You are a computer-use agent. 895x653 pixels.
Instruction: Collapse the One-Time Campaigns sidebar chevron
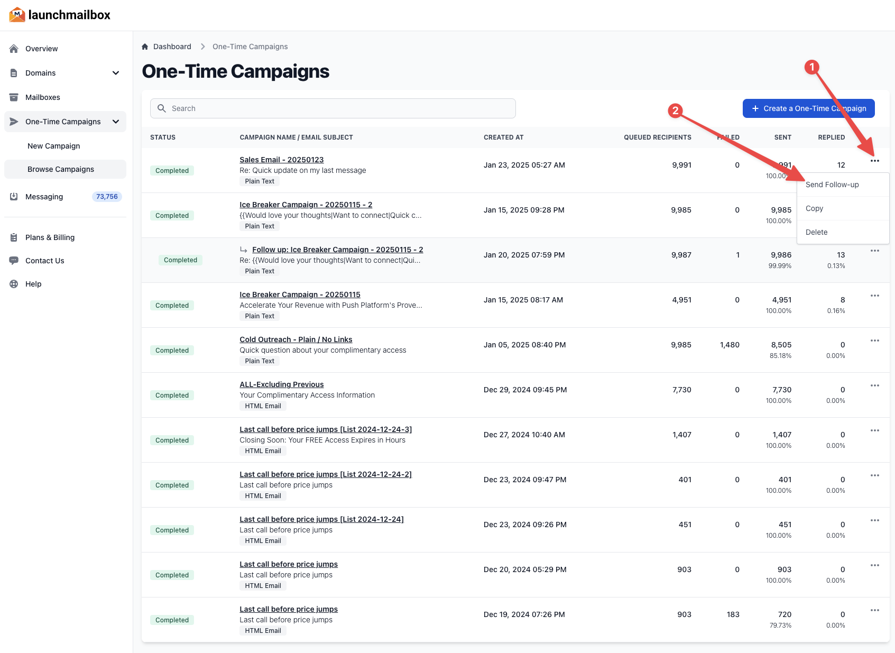coord(116,122)
